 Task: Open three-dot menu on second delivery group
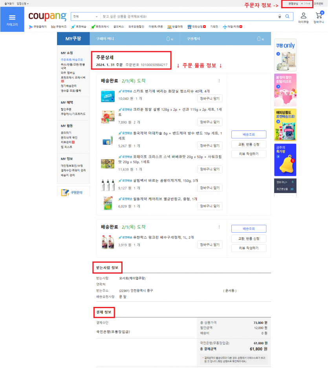219,227
